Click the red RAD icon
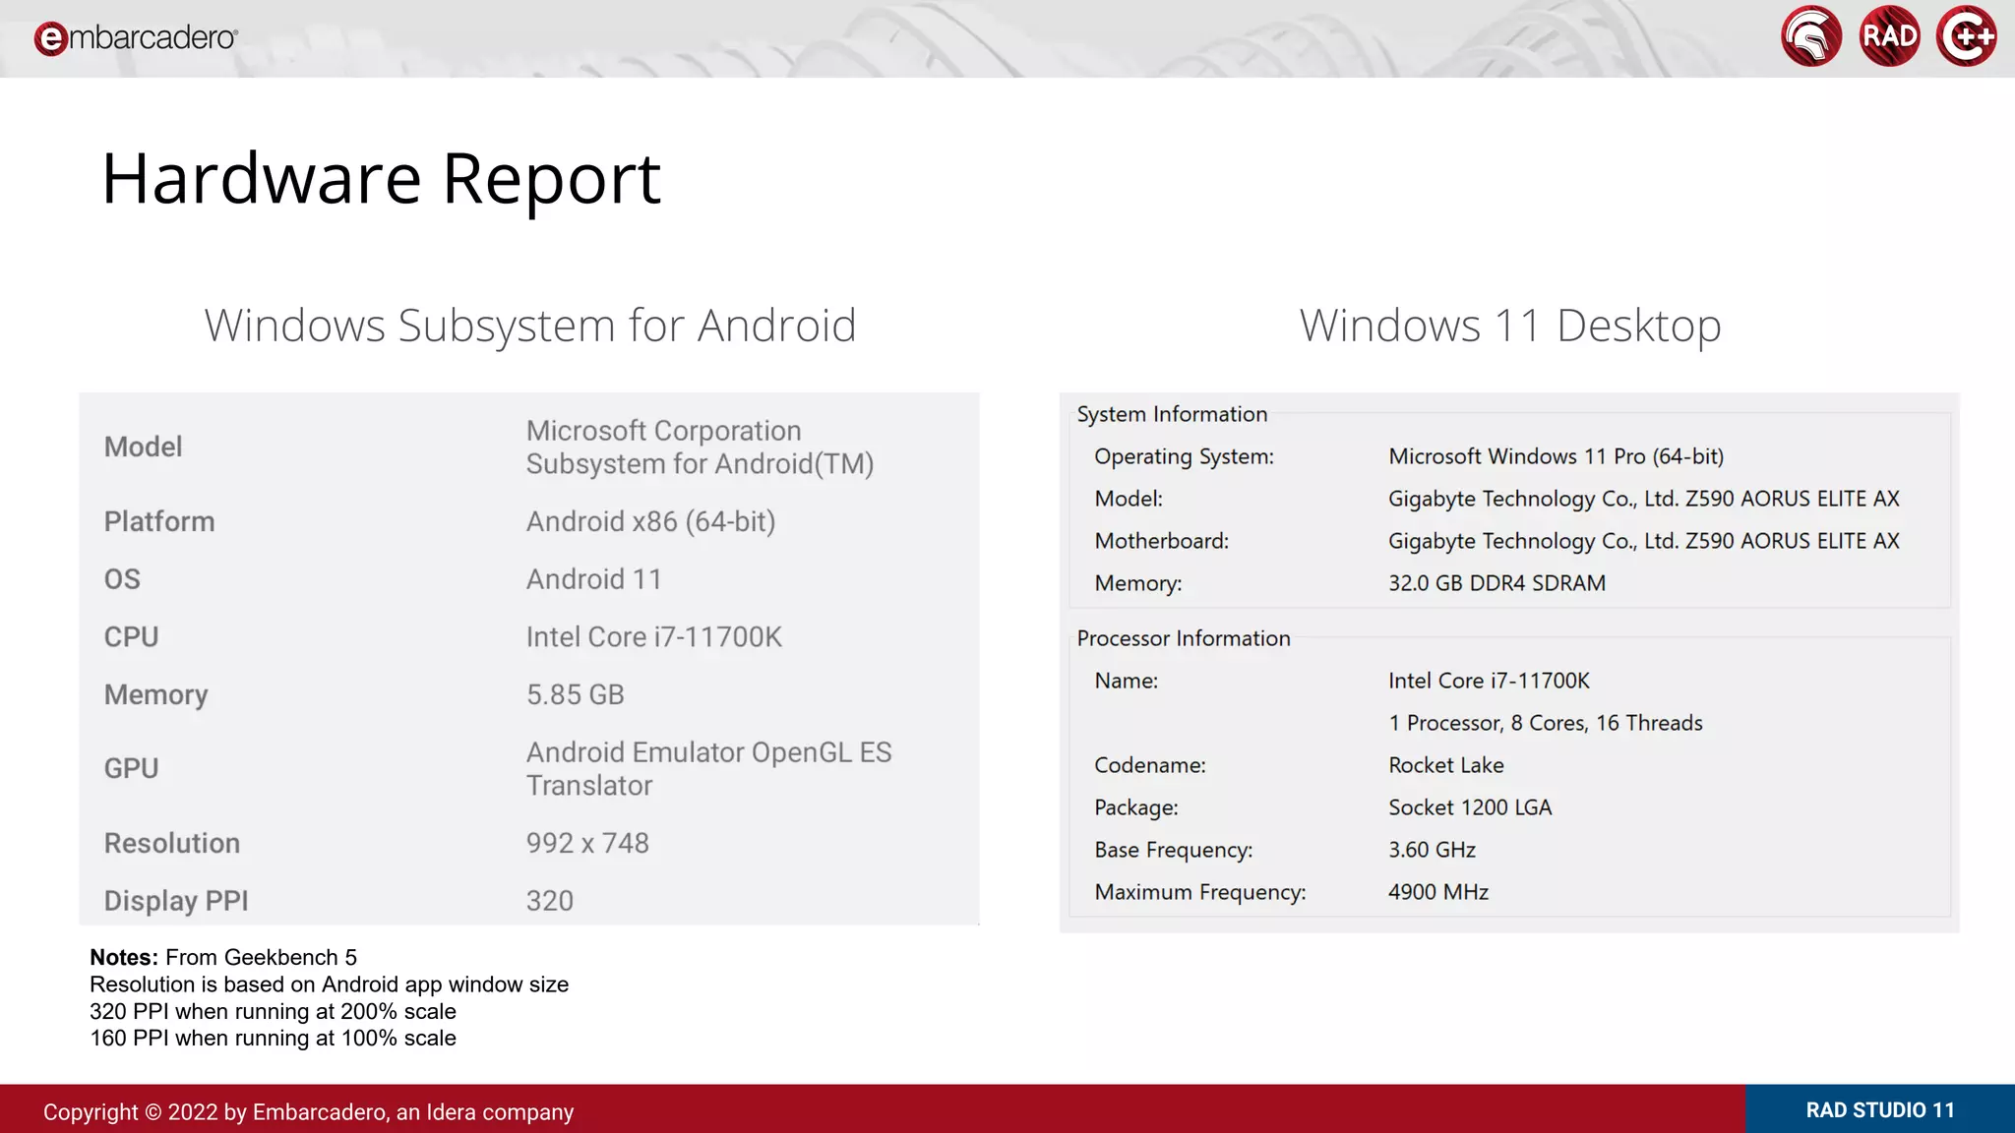This screenshot has width=2015, height=1133. click(1890, 36)
